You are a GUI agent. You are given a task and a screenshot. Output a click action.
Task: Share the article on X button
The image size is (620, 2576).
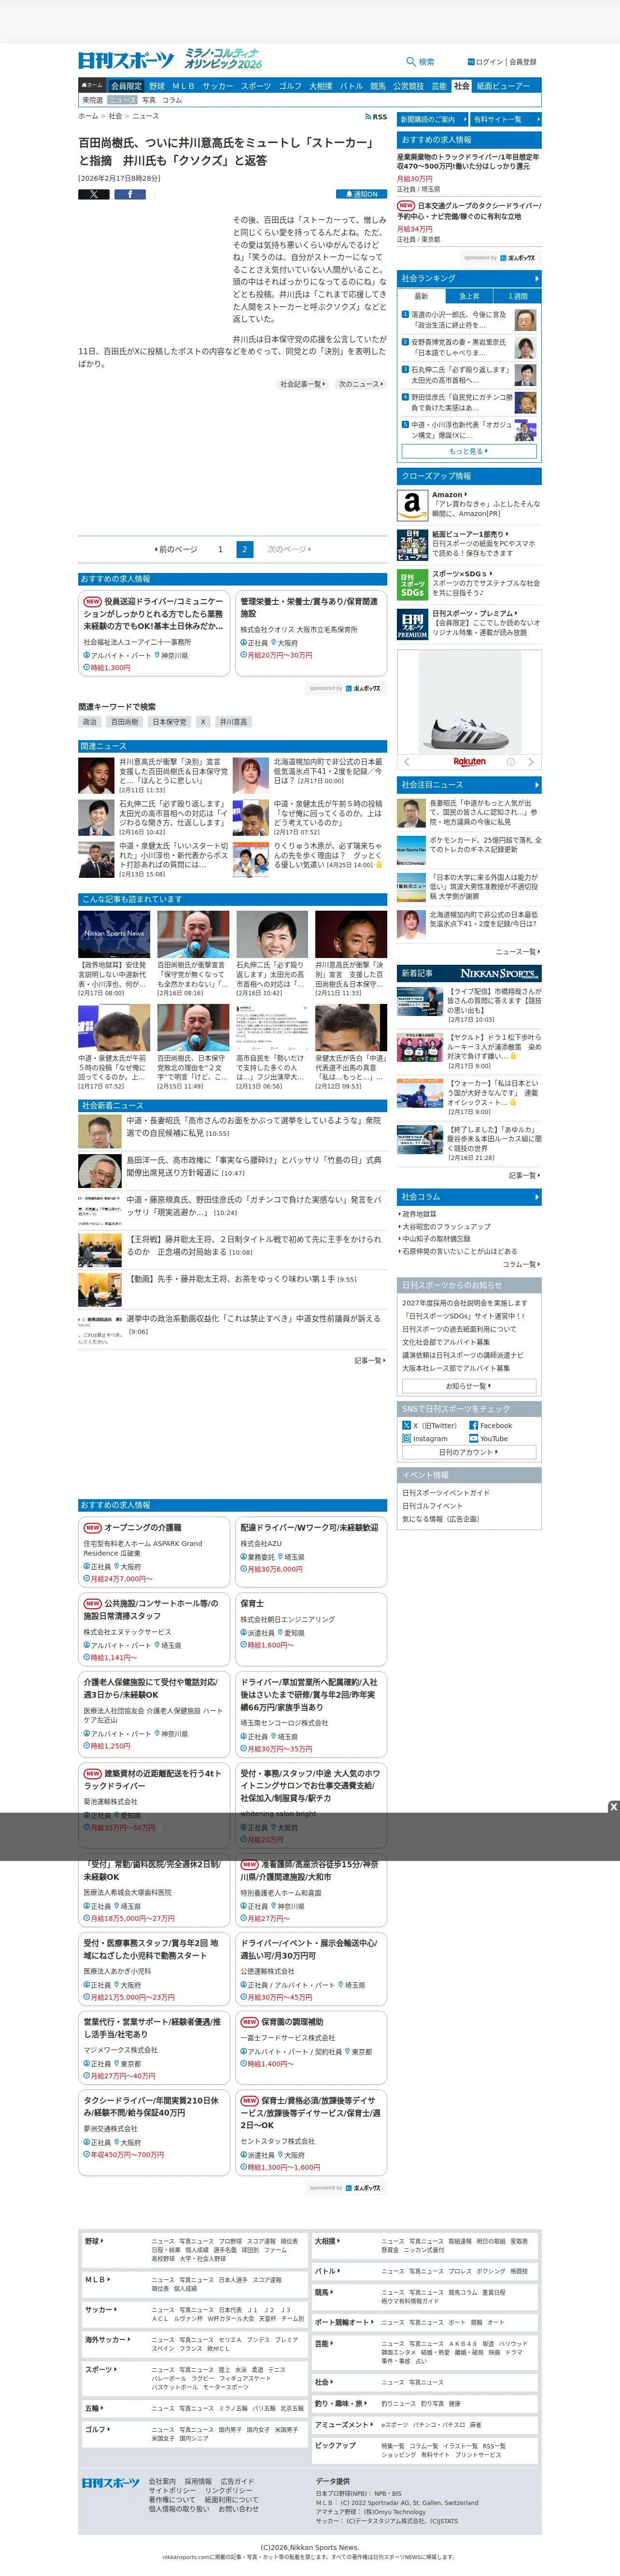[x=94, y=194]
